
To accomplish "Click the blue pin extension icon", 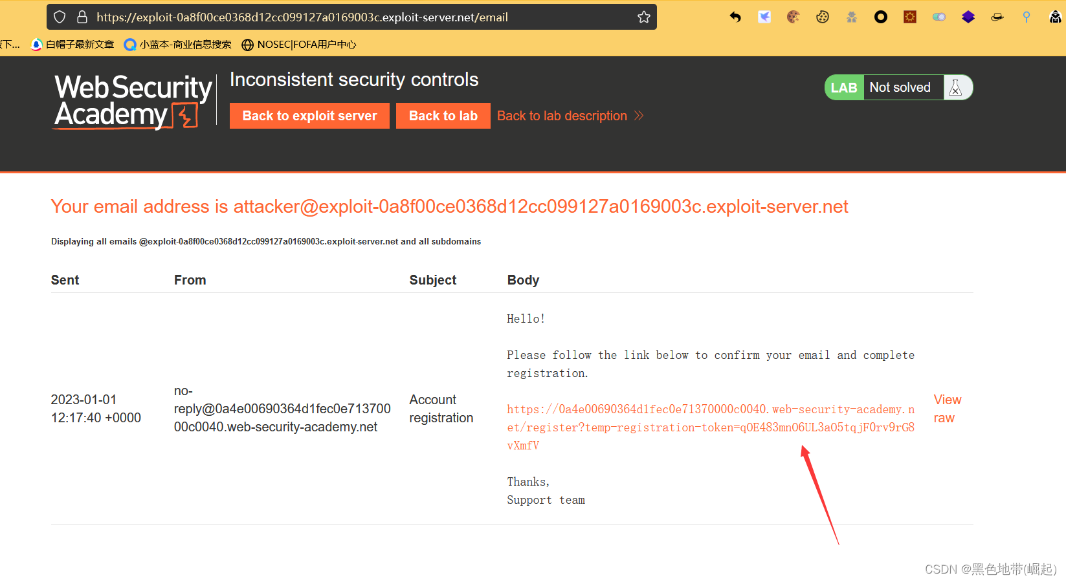I will (x=1027, y=17).
